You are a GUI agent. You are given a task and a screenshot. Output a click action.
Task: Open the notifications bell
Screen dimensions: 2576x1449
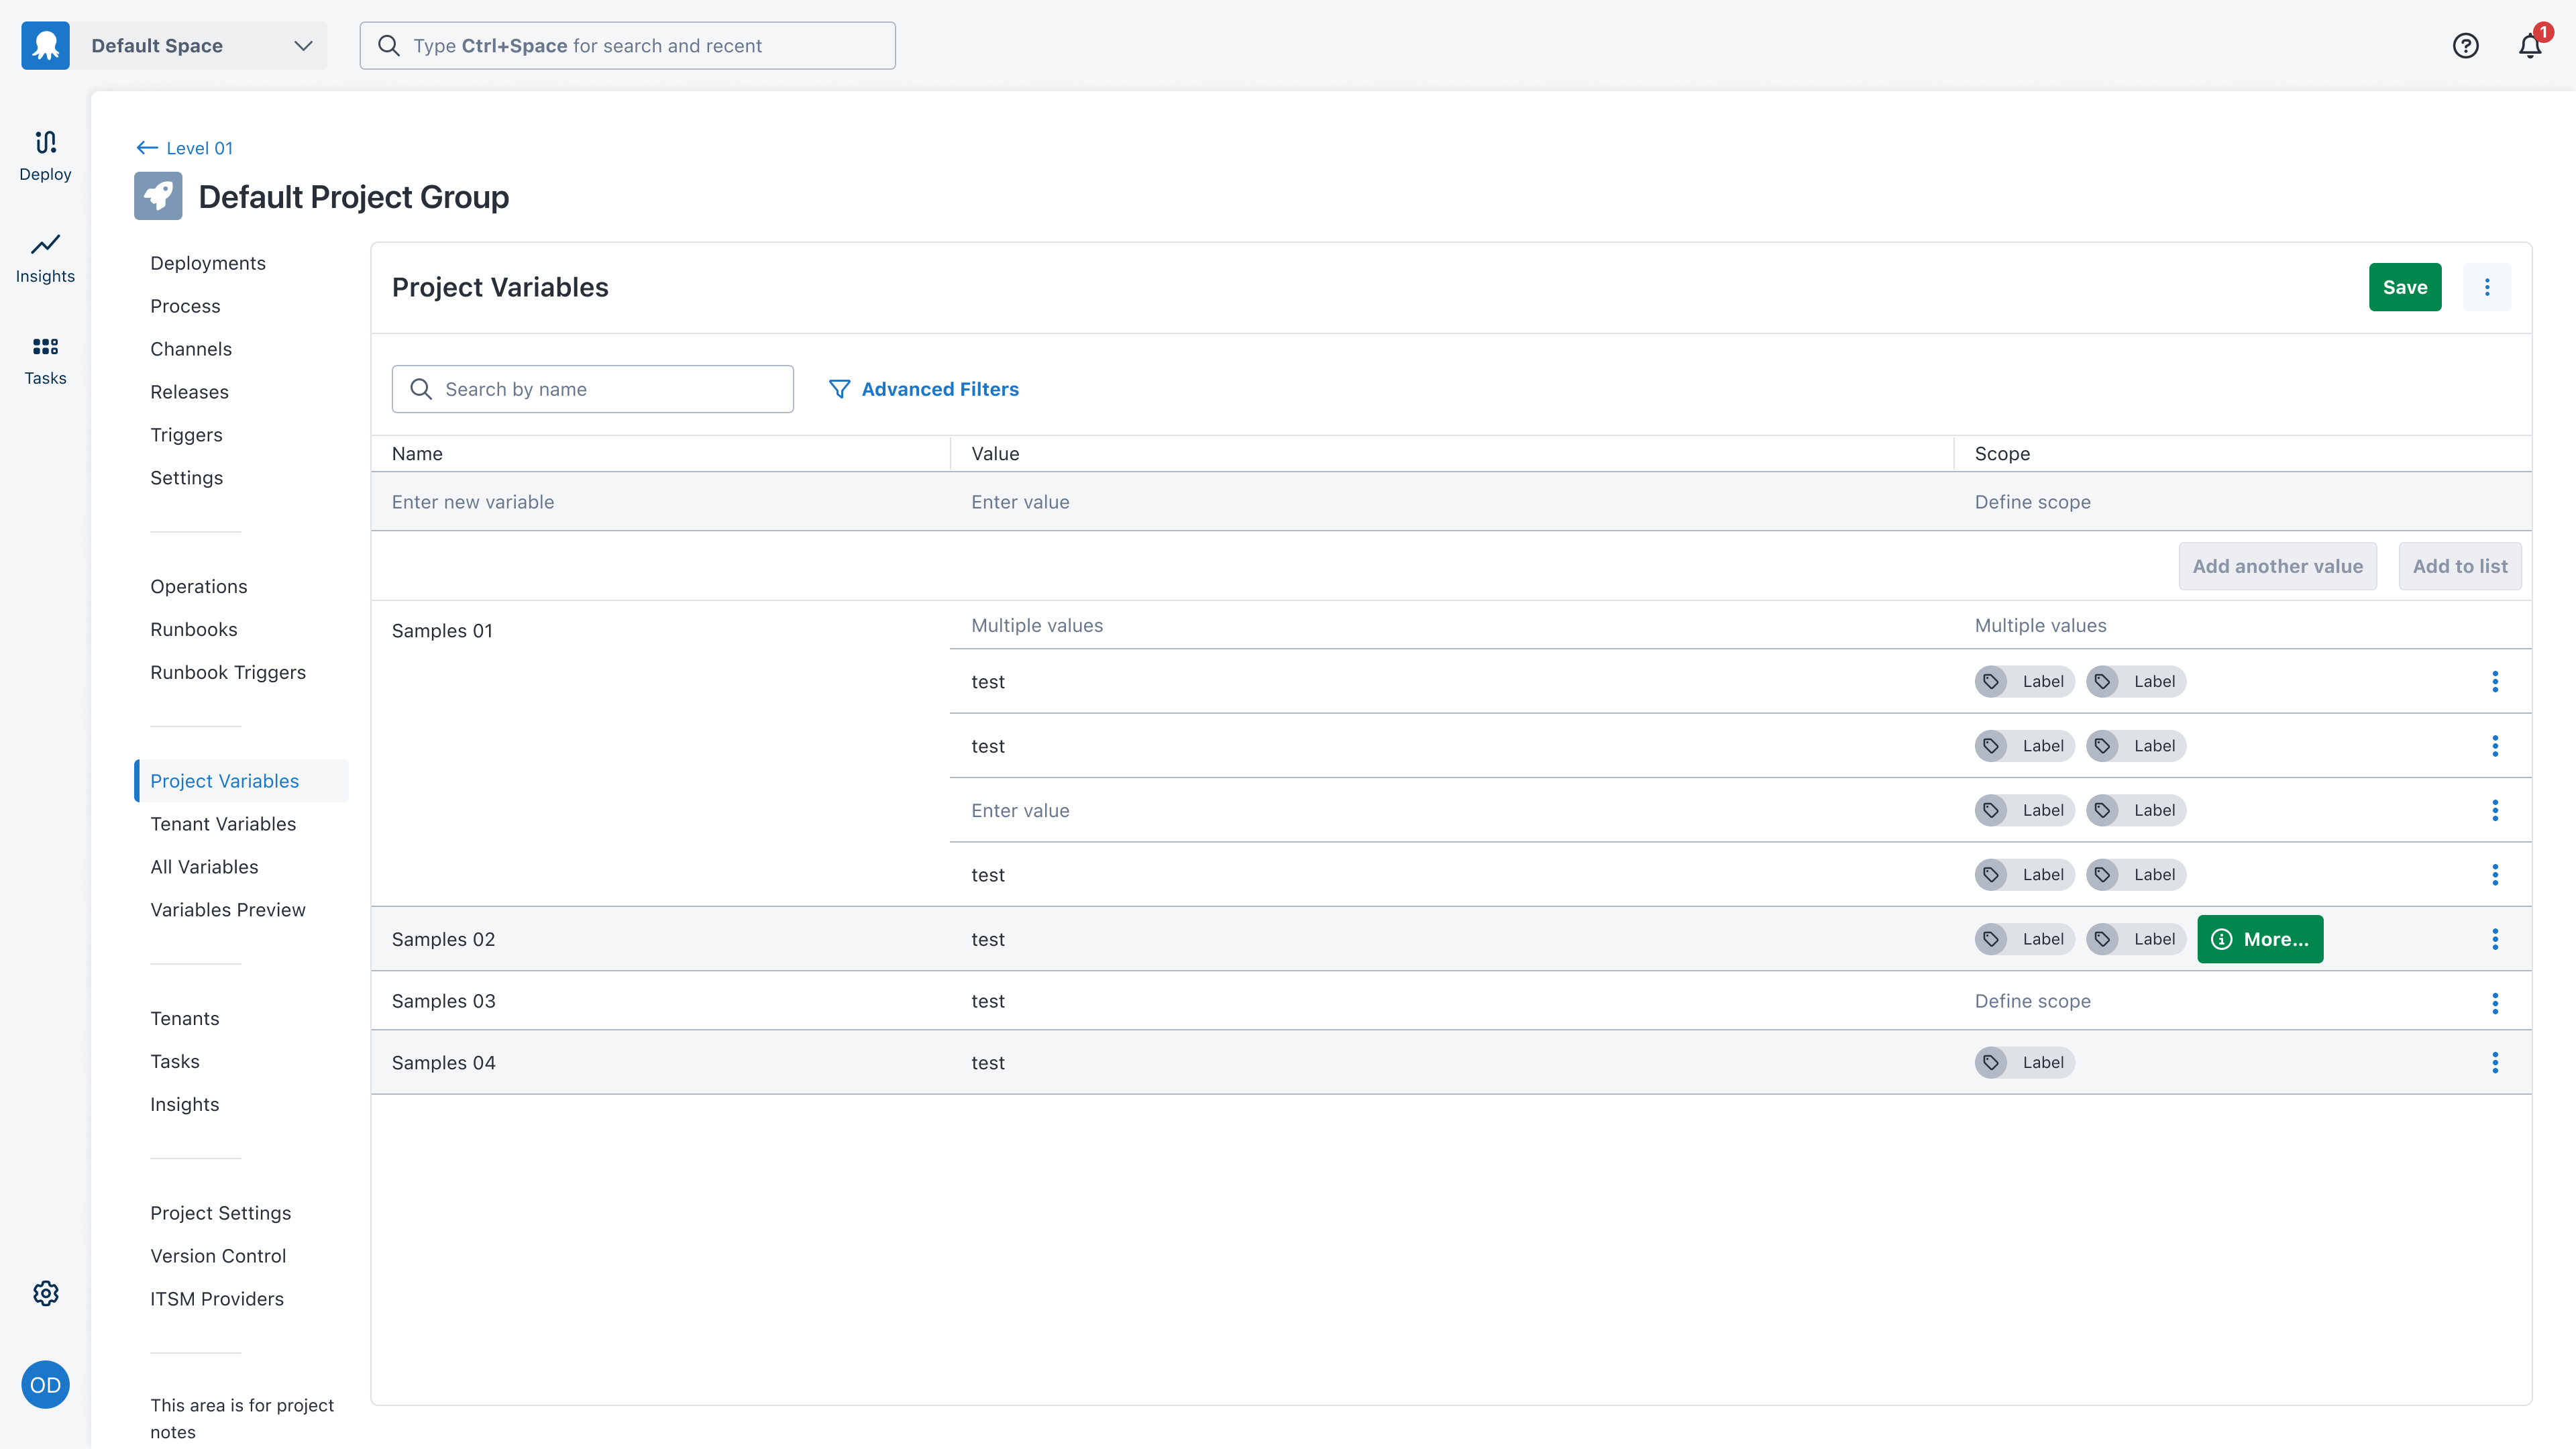tap(2529, 45)
